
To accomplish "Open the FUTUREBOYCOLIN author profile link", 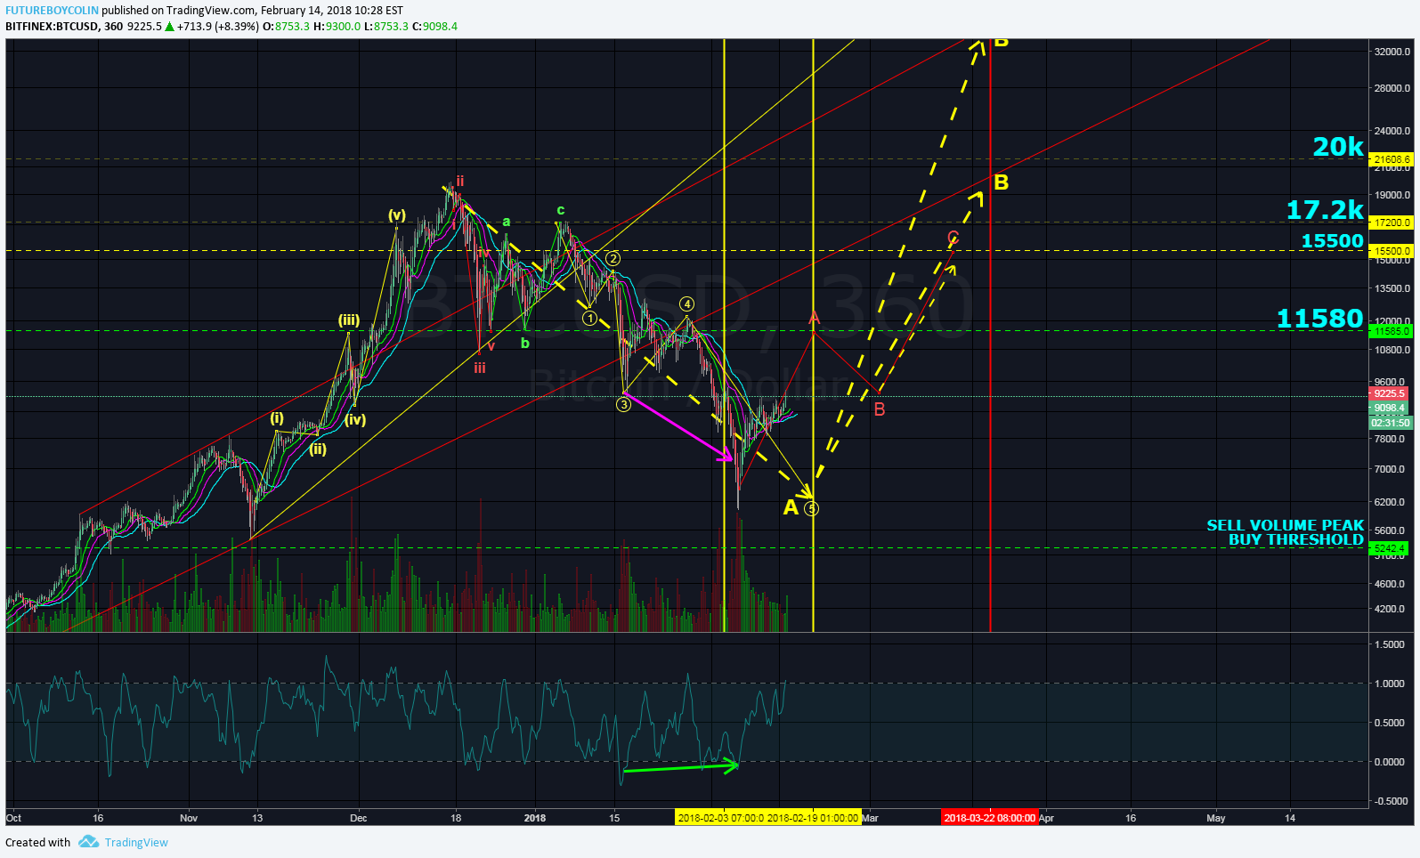I will point(52,11).
